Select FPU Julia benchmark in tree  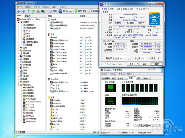click(30, 116)
